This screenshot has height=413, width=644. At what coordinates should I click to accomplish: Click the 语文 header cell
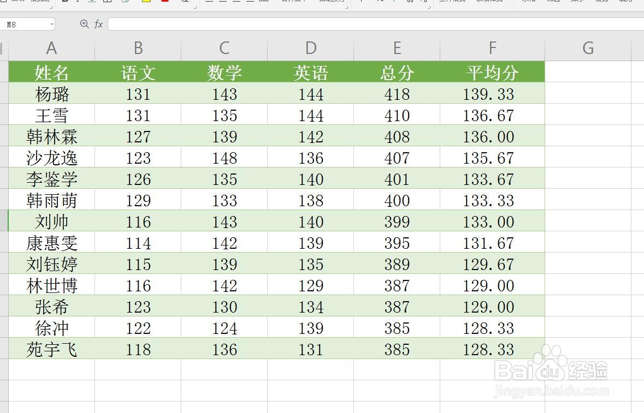138,72
